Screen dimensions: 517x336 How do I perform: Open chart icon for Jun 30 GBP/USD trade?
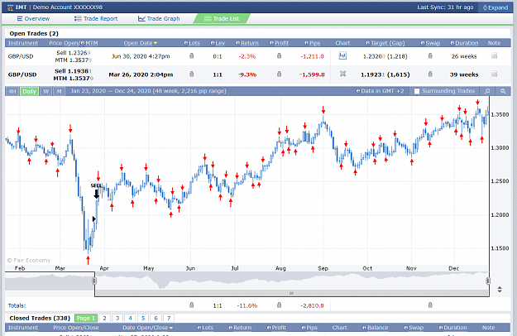pos(342,55)
